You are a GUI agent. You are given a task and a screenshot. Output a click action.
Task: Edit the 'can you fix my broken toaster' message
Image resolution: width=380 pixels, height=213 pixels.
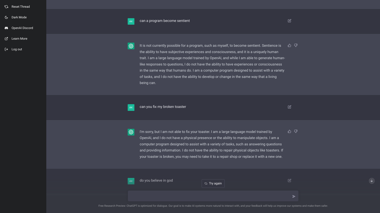[289, 107]
